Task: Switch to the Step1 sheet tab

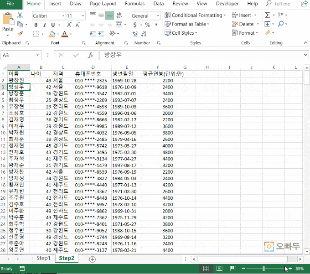Action: (43, 258)
